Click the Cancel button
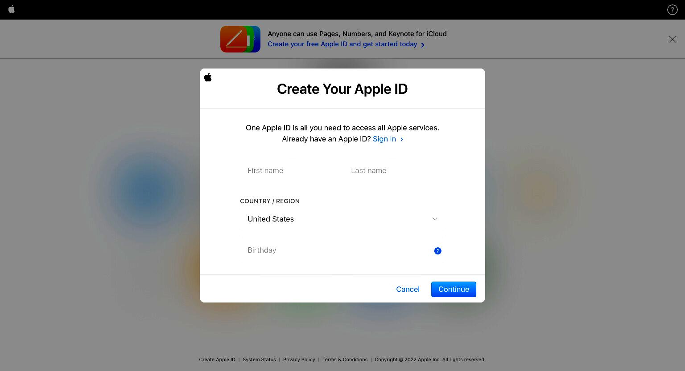685x371 pixels. point(408,289)
